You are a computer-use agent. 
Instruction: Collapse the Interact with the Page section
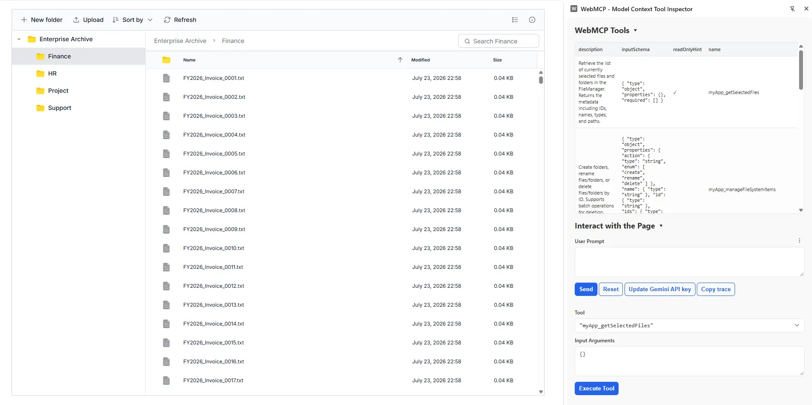pyautogui.click(x=661, y=226)
